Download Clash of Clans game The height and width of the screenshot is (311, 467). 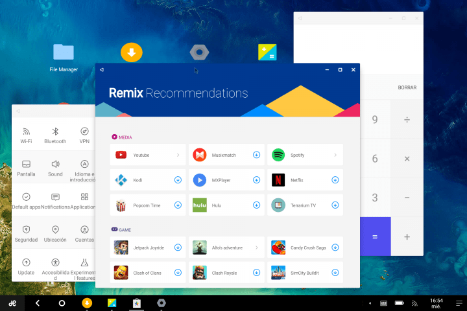(178, 273)
